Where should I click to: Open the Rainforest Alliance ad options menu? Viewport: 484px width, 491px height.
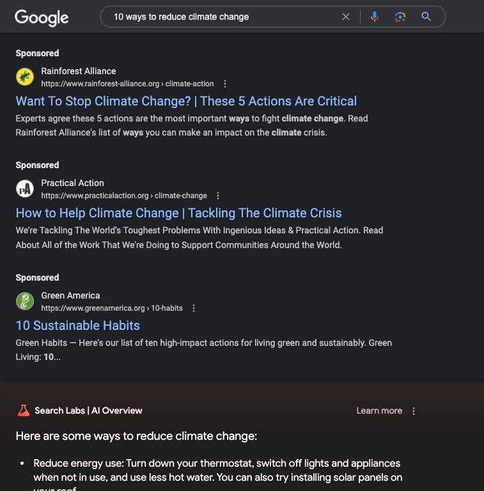coord(225,84)
